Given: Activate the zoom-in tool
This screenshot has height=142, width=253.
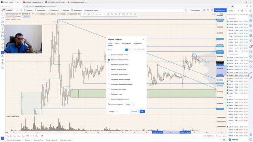Looking at the screenshot, I should point(2,48).
